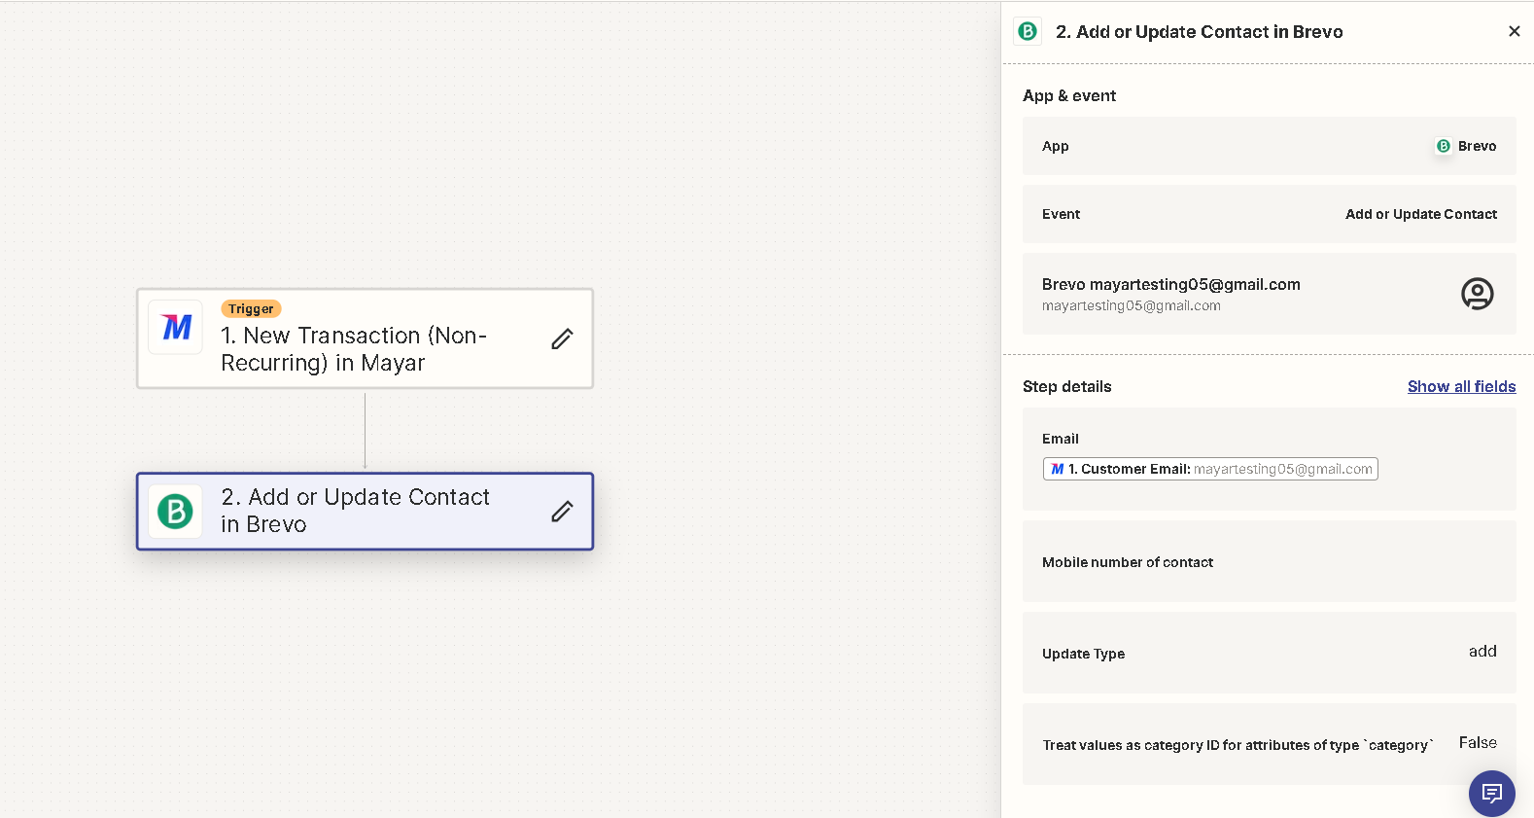Select the Trigger badge label
Image resolution: width=1534 pixels, height=818 pixels.
[251, 308]
